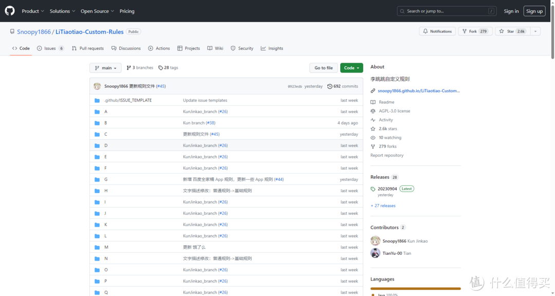Click the '更新 饿了么' commit message
Viewport: 555px width, 296px height.
tap(194, 247)
